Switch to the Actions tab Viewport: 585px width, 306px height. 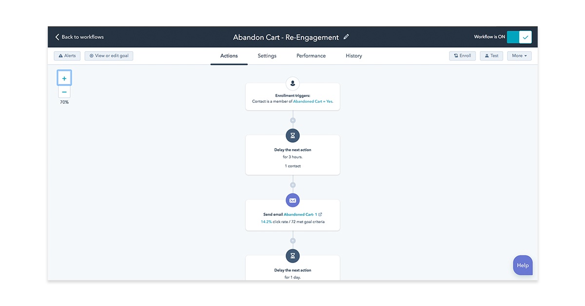pyautogui.click(x=229, y=56)
